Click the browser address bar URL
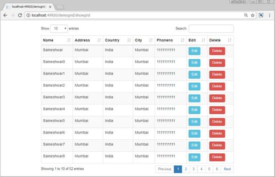Image resolution: width=275 pixels, height=177 pixels. [60, 15]
